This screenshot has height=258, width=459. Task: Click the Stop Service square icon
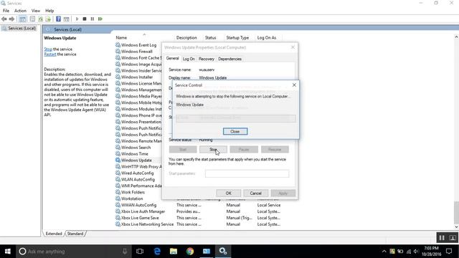[x=85, y=19]
